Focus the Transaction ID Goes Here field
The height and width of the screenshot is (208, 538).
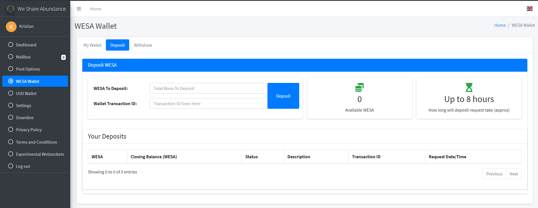point(208,103)
